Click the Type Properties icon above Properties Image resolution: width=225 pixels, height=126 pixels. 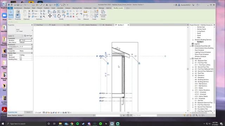point(18,12)
